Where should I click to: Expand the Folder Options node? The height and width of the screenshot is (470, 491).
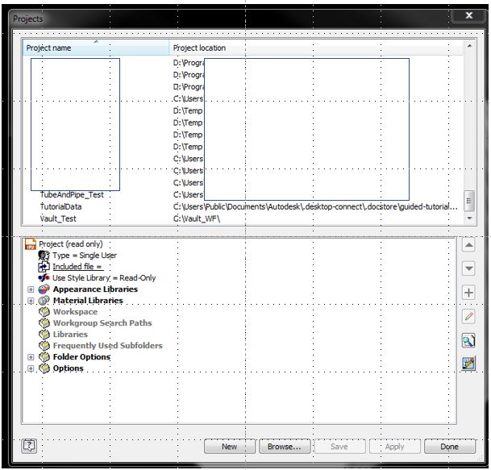[31, 357]
